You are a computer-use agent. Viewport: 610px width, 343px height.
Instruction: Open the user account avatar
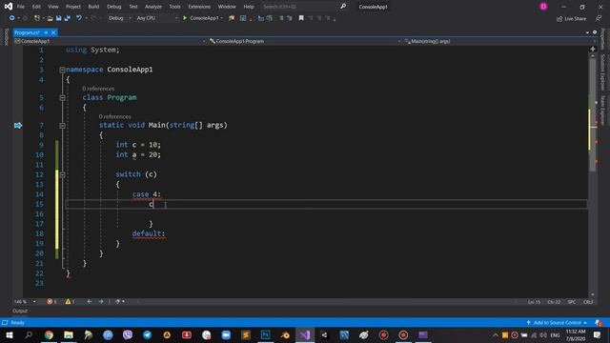pos(543,7)
